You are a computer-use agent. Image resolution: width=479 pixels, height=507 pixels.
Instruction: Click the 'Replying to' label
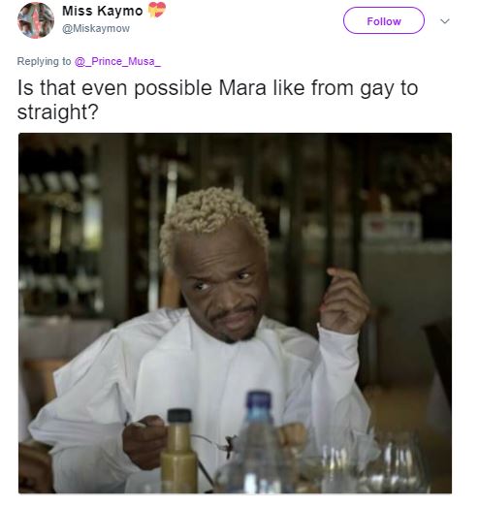(x=44, y=61)
